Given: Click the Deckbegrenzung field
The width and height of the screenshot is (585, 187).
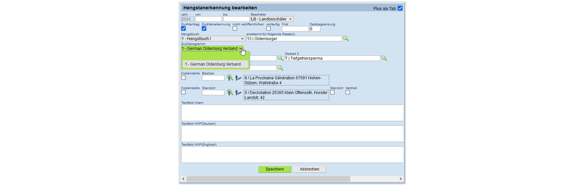Looking at the screenshot, I should (315, 29).
